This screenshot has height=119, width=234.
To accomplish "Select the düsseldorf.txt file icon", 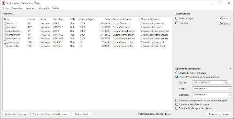I will pyautogui.click(x=5, y=31).
